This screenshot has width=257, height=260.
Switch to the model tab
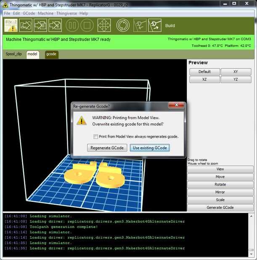[x=32, y=55]
